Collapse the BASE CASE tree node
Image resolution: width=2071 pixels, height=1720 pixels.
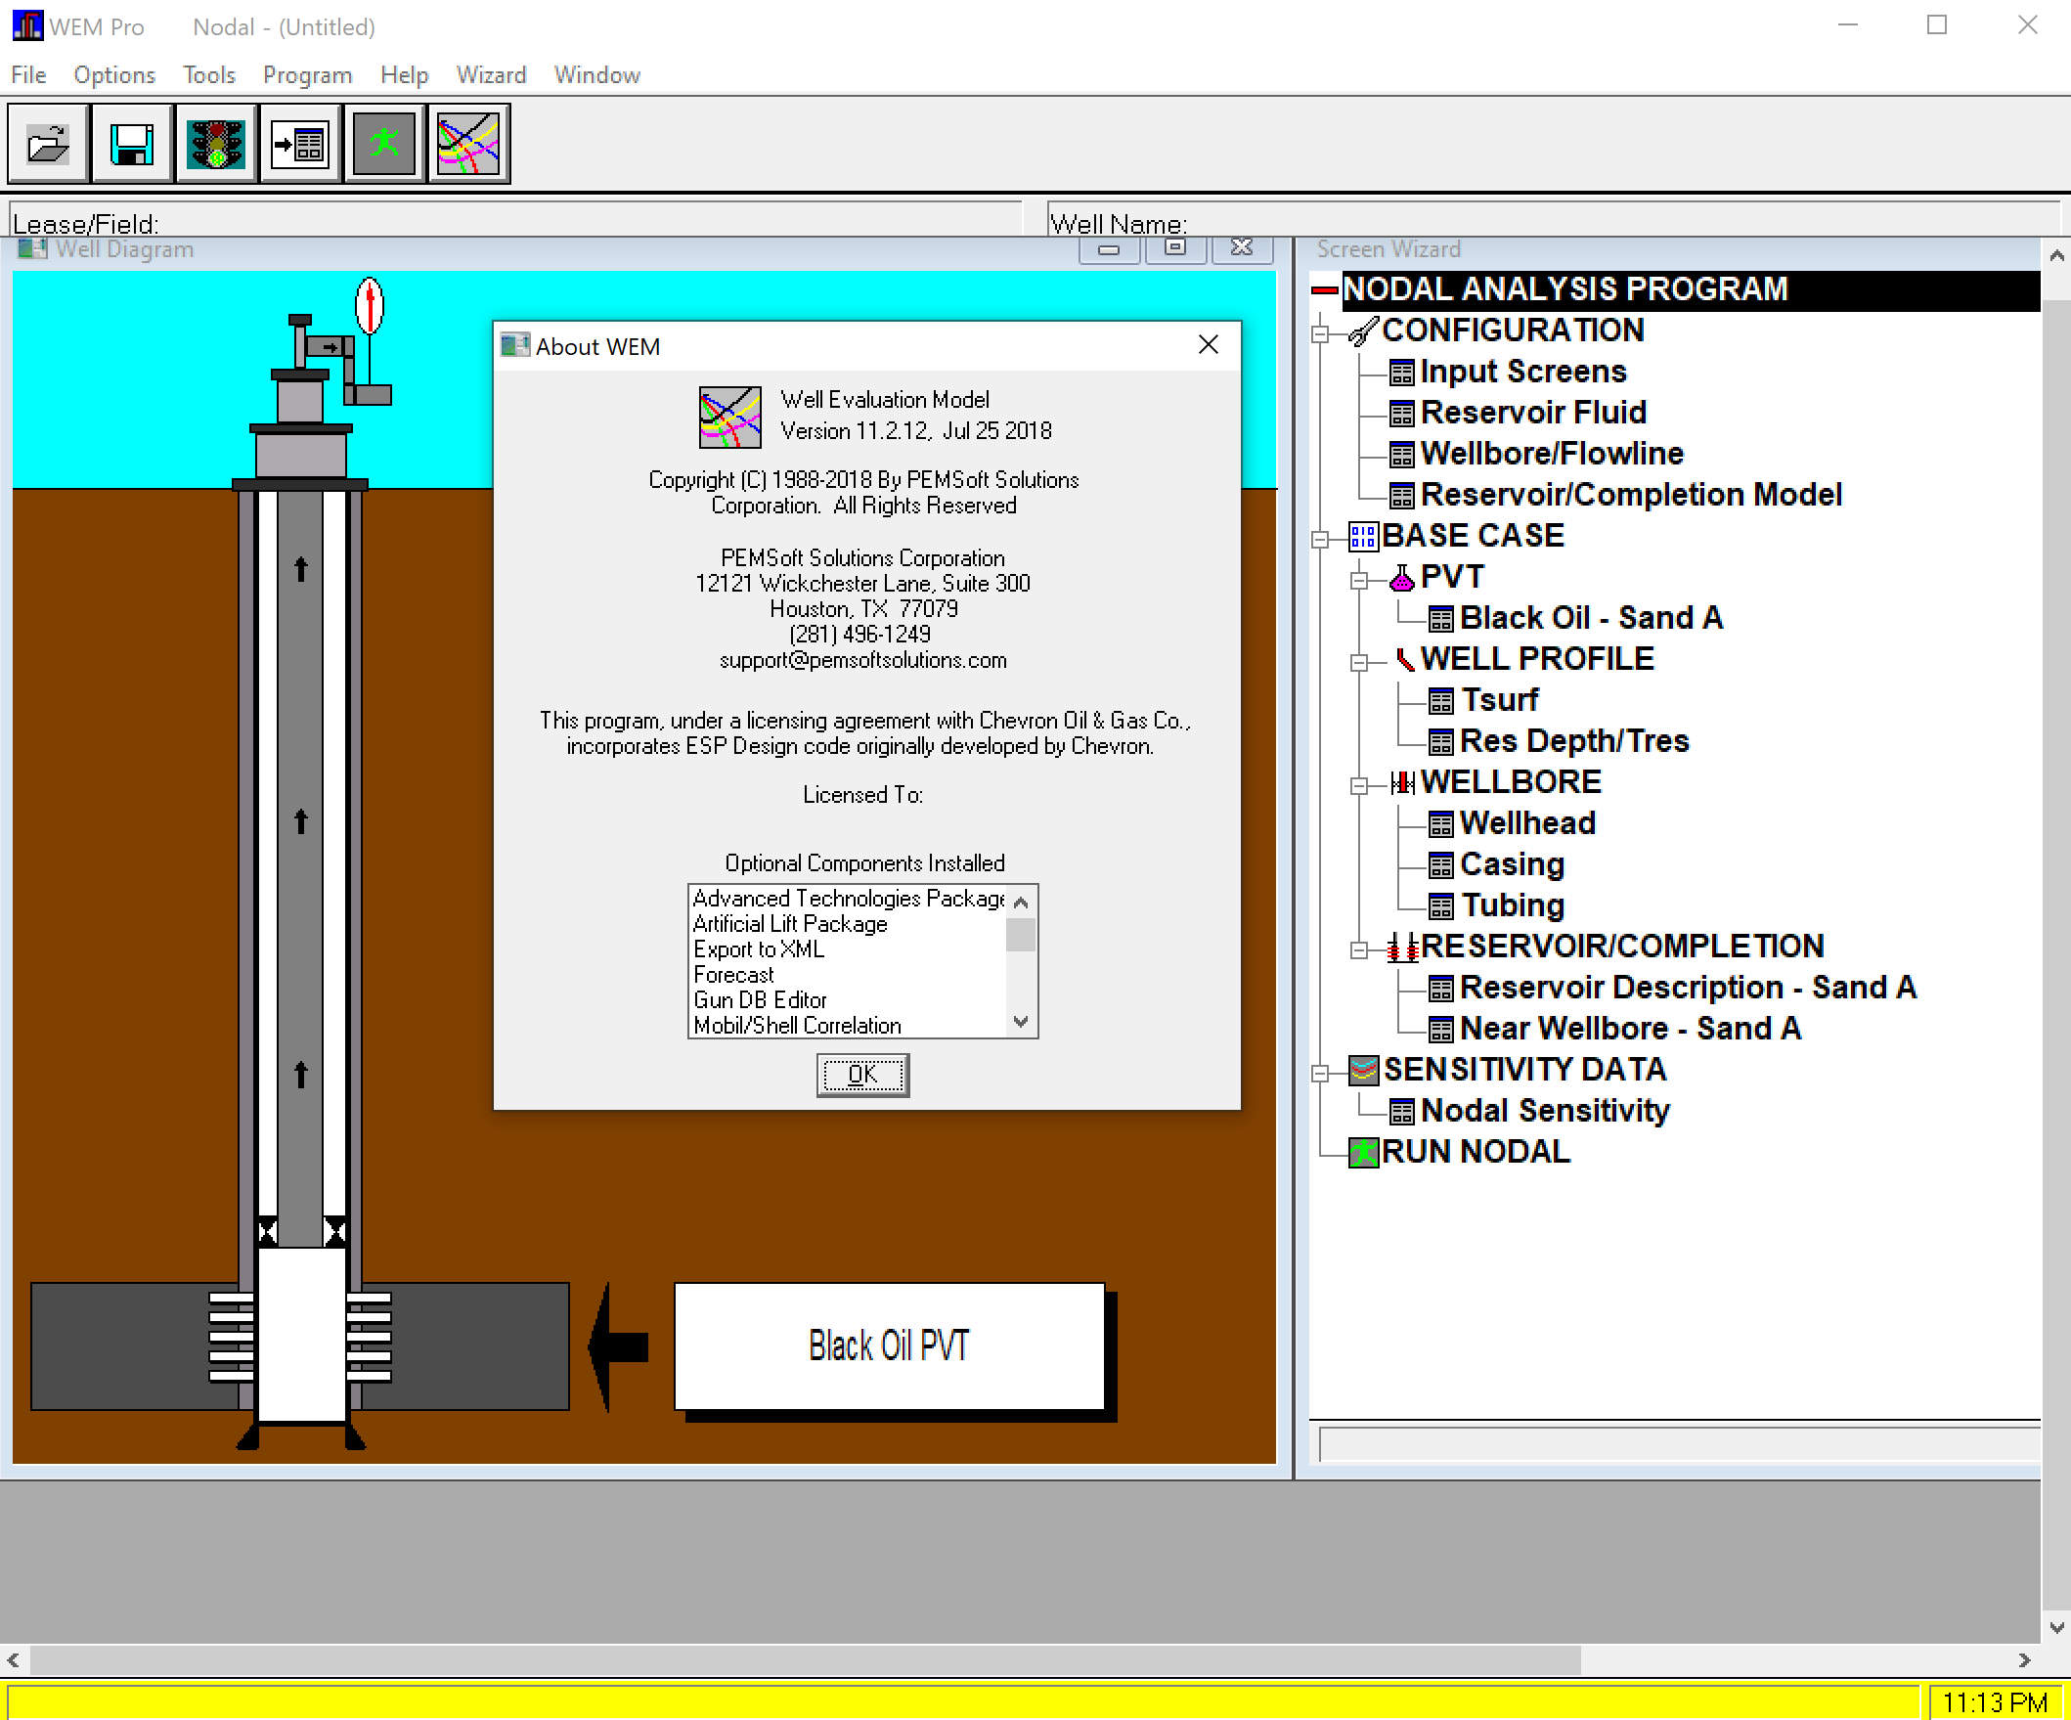(1319, 539)
